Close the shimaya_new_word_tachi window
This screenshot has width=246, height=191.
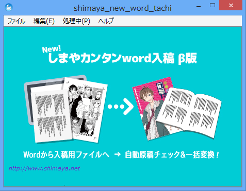(x=231, y=6)
